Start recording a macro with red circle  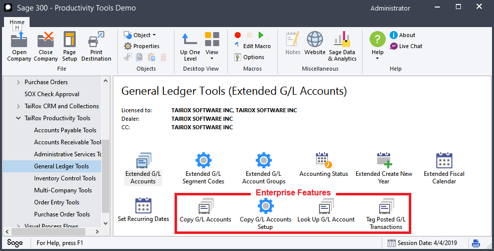(x=238, y=35)
